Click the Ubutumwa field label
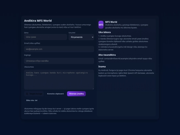Image resolution: width=180 pixels, height=135 pixels. click(x=29, y=67)
